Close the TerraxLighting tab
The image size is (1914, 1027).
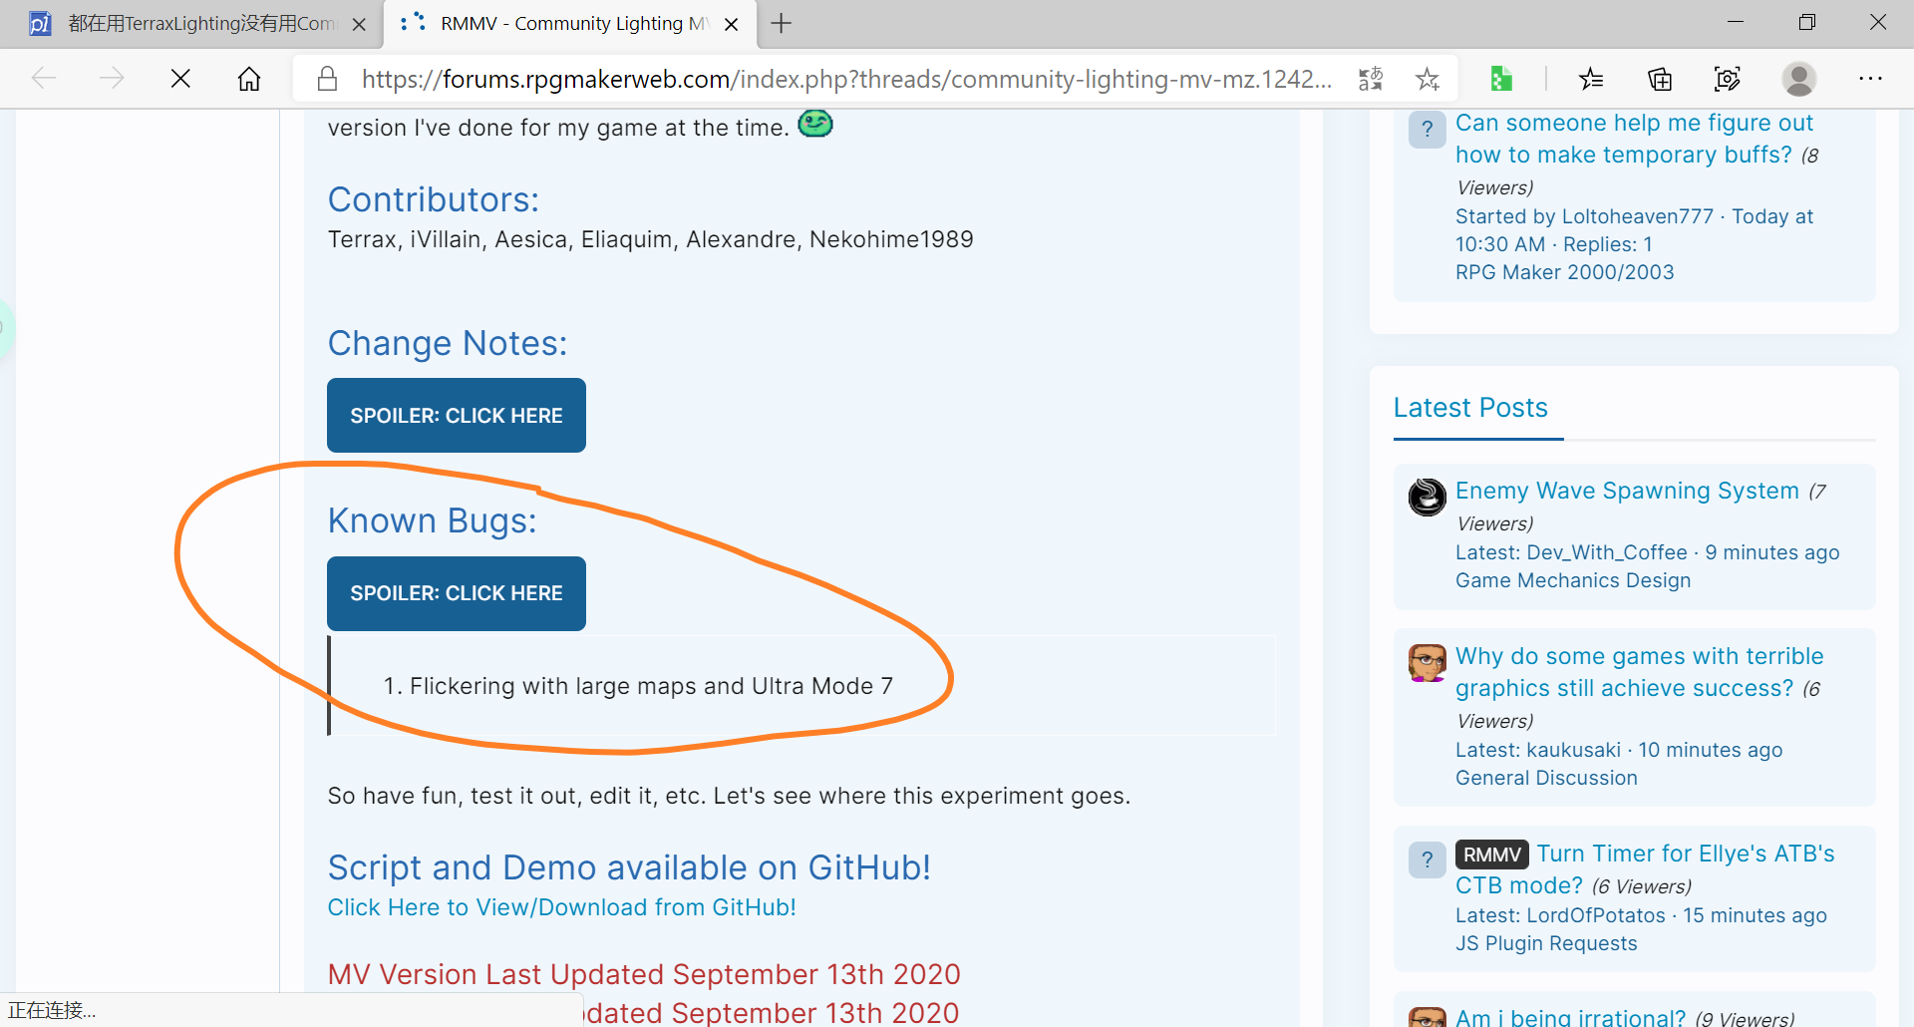click(x=360, y=24)
